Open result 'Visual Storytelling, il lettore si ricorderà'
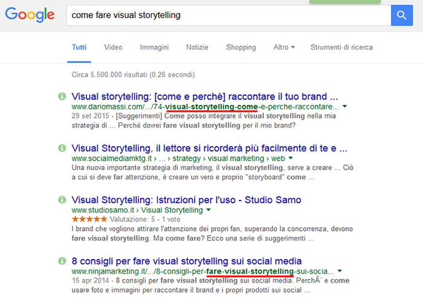The width and height of the screenshot is (423, 299). coord(209,148)
